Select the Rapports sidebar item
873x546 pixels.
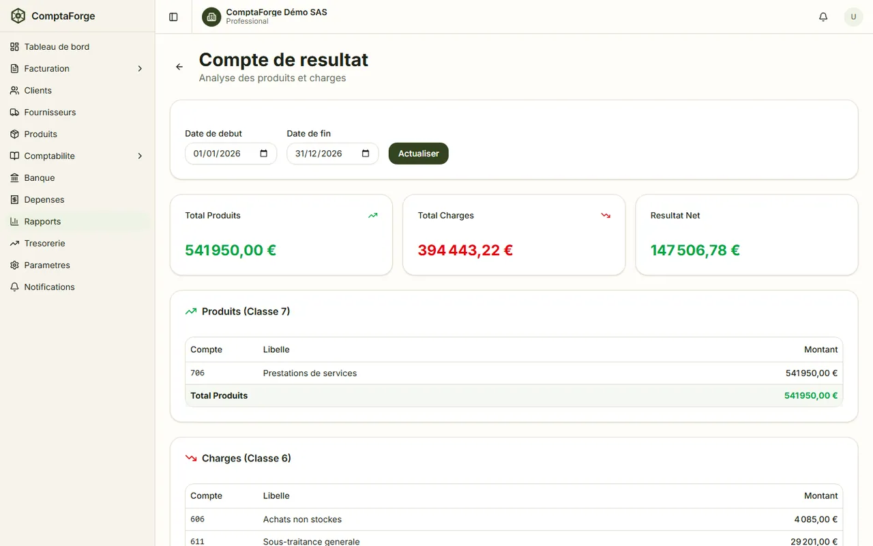[x=77, y=222]
